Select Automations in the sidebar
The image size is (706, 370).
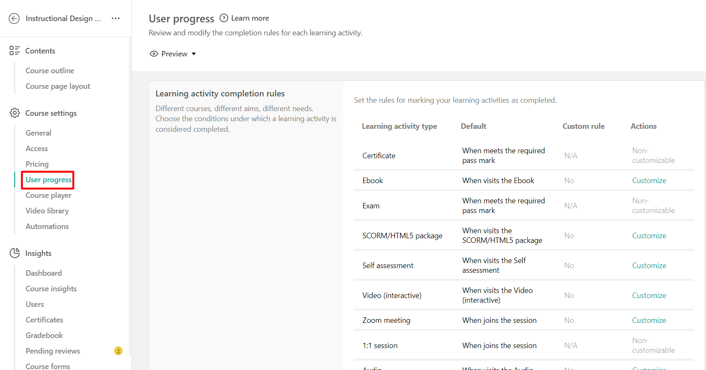coord(47,226)
